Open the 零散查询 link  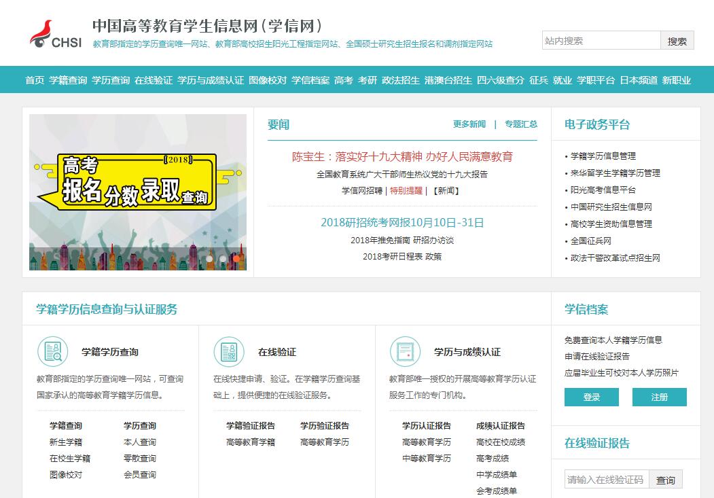[x=140, y=459]
